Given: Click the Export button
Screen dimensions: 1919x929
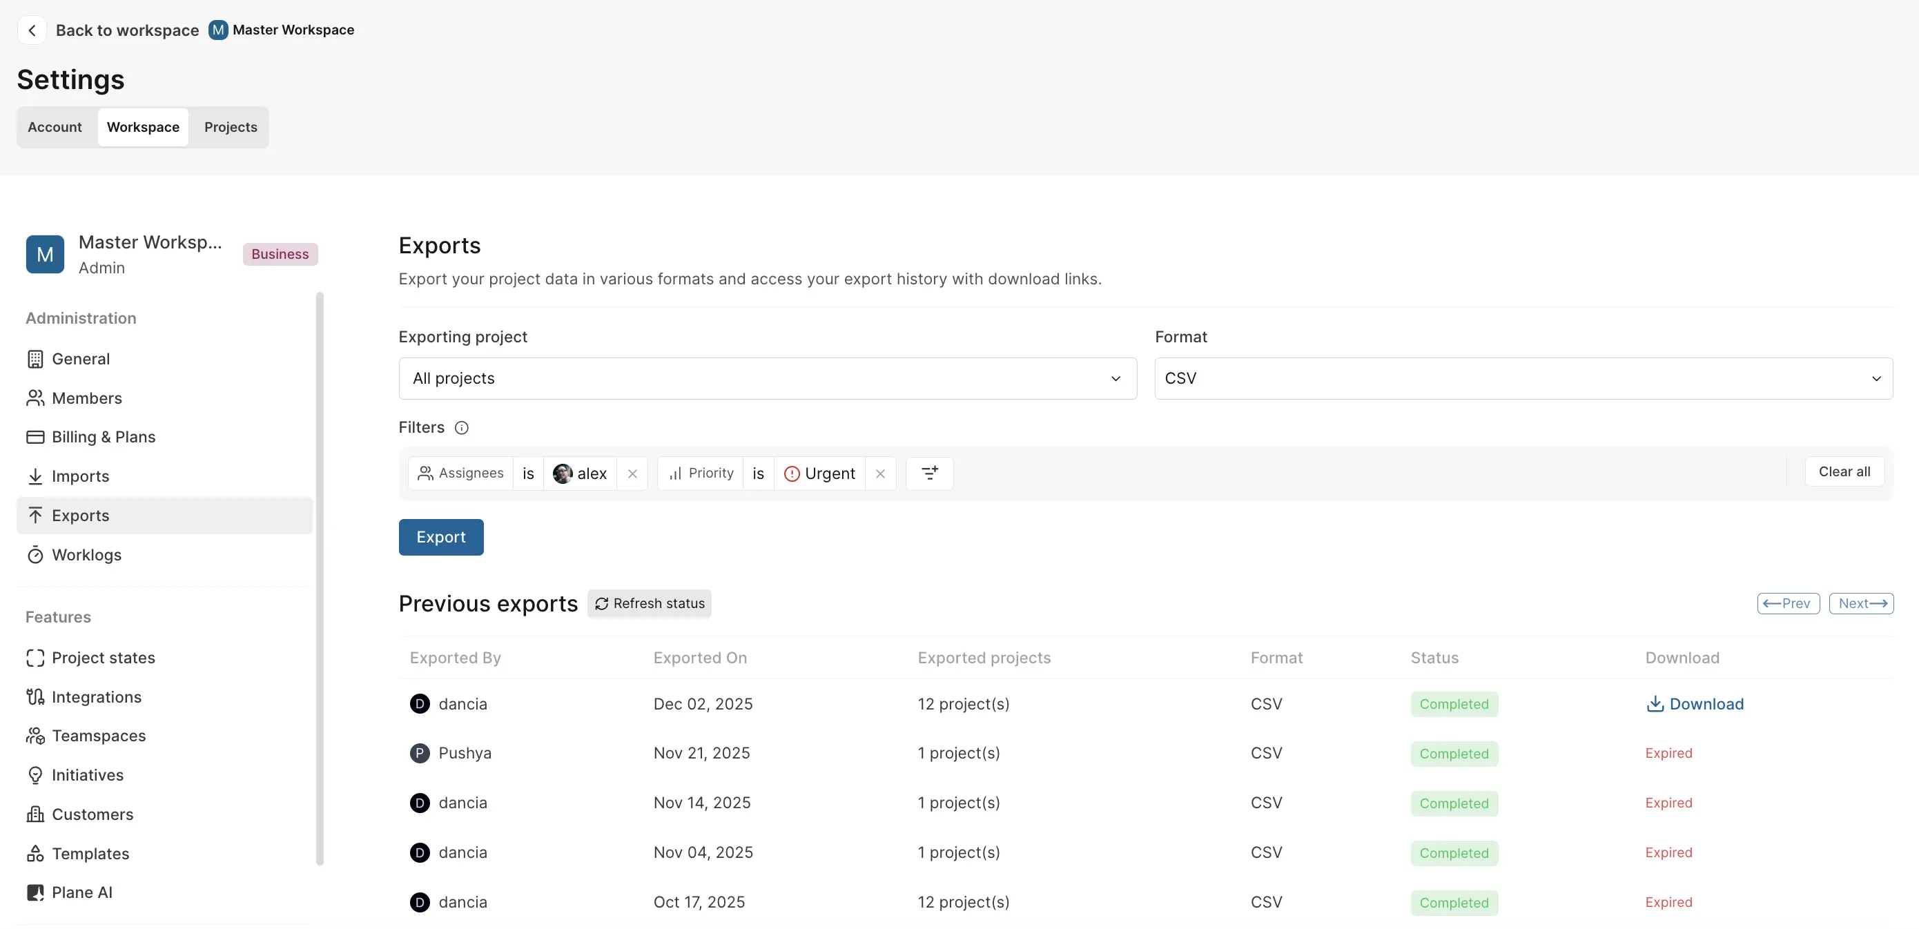Looking at the screenshot, I should pyautogui.click(x=440, y=536).
